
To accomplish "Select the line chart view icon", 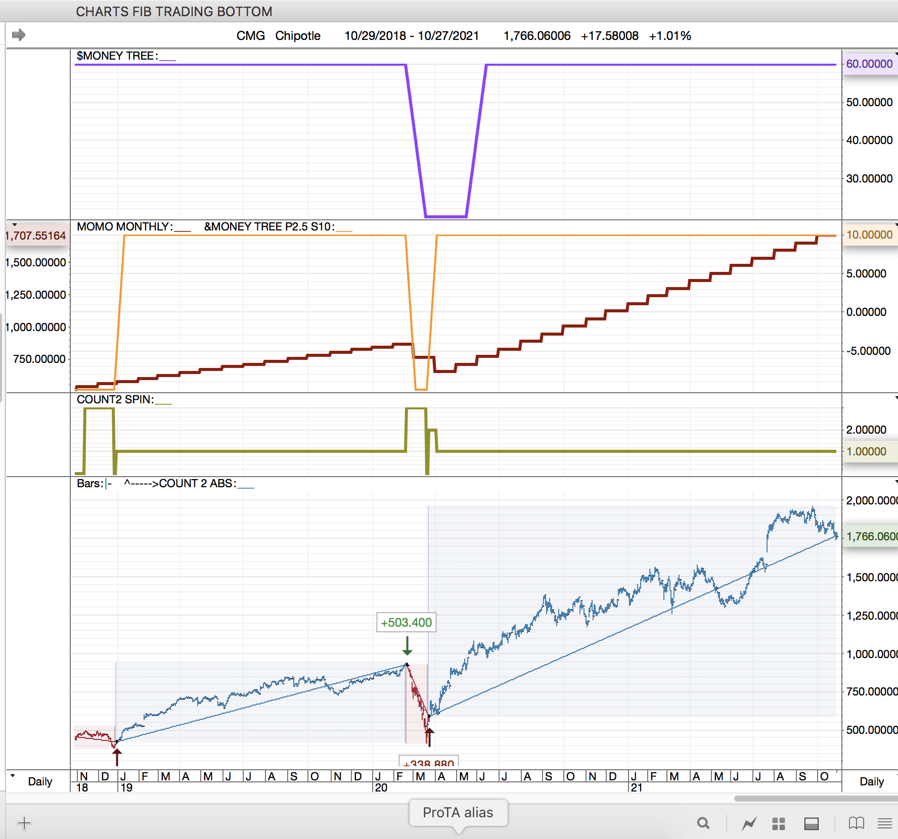I will coord(749,824).
